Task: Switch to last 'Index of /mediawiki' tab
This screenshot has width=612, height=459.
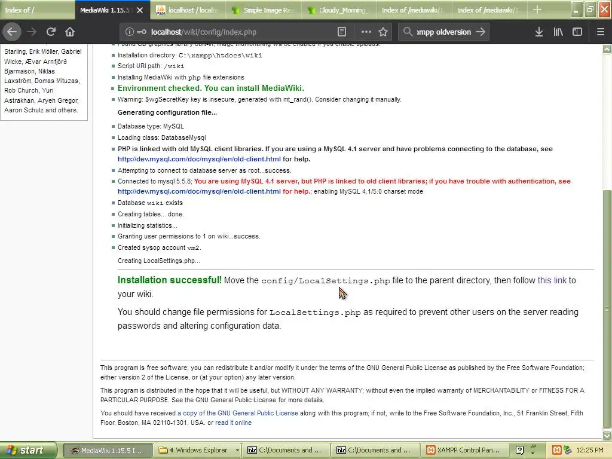Action: click(489, 10)
